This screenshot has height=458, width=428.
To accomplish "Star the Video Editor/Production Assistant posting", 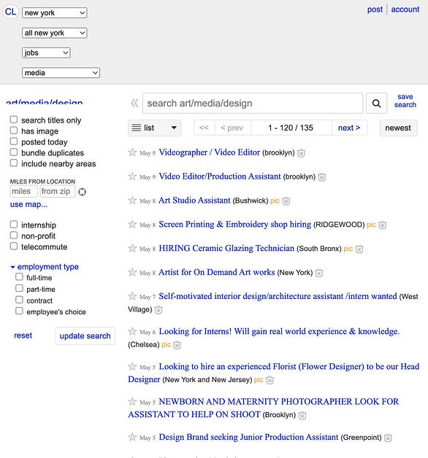I will click(x=132, y=176).
